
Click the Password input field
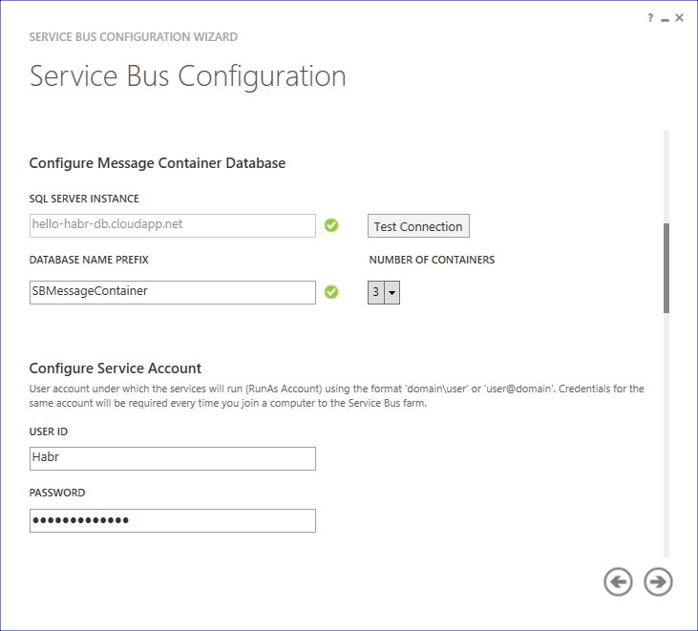[x=173, y=520]
